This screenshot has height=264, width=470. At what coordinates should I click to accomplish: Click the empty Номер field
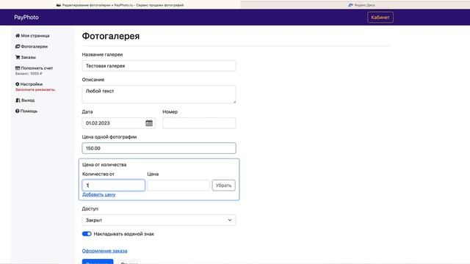(199, 123)
